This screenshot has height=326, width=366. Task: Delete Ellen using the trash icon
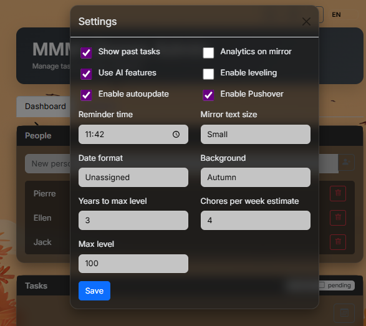[338, 218]
